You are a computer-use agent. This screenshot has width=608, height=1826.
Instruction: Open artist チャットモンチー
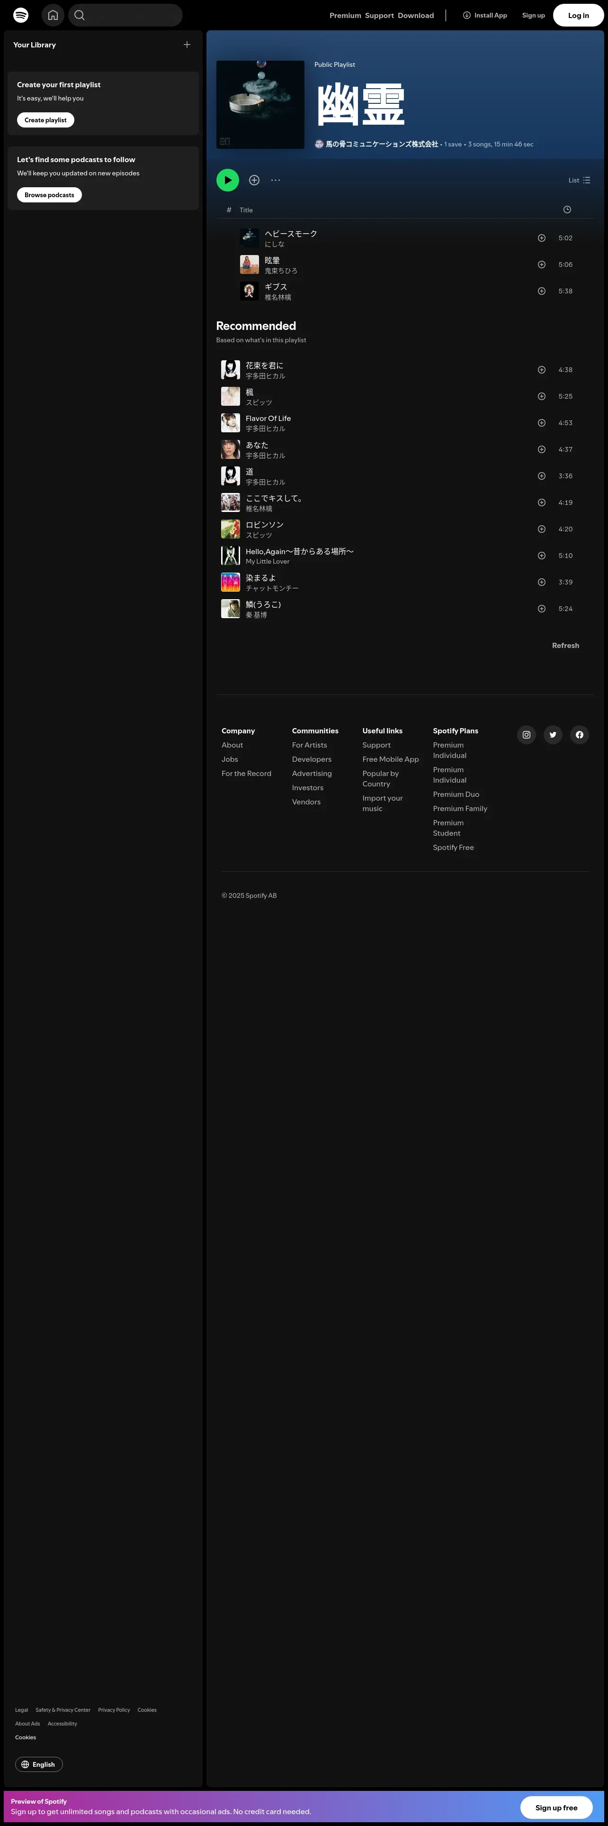[x=272, y=588]
